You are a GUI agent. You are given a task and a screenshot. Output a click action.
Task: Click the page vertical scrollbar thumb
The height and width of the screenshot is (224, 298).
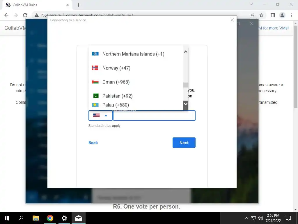point(295,67)
